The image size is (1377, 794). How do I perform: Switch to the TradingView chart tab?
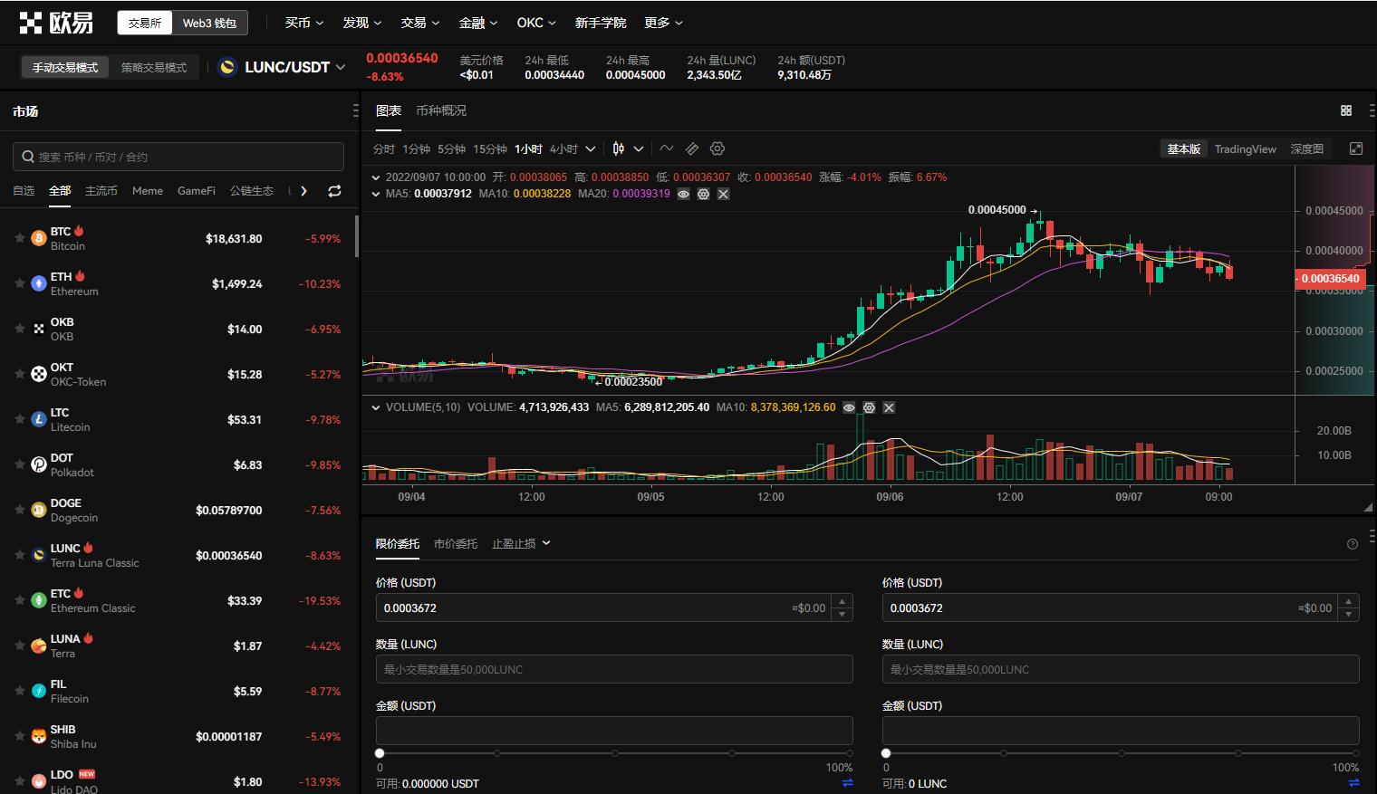pyautogui.click(x=1245, y=148)
